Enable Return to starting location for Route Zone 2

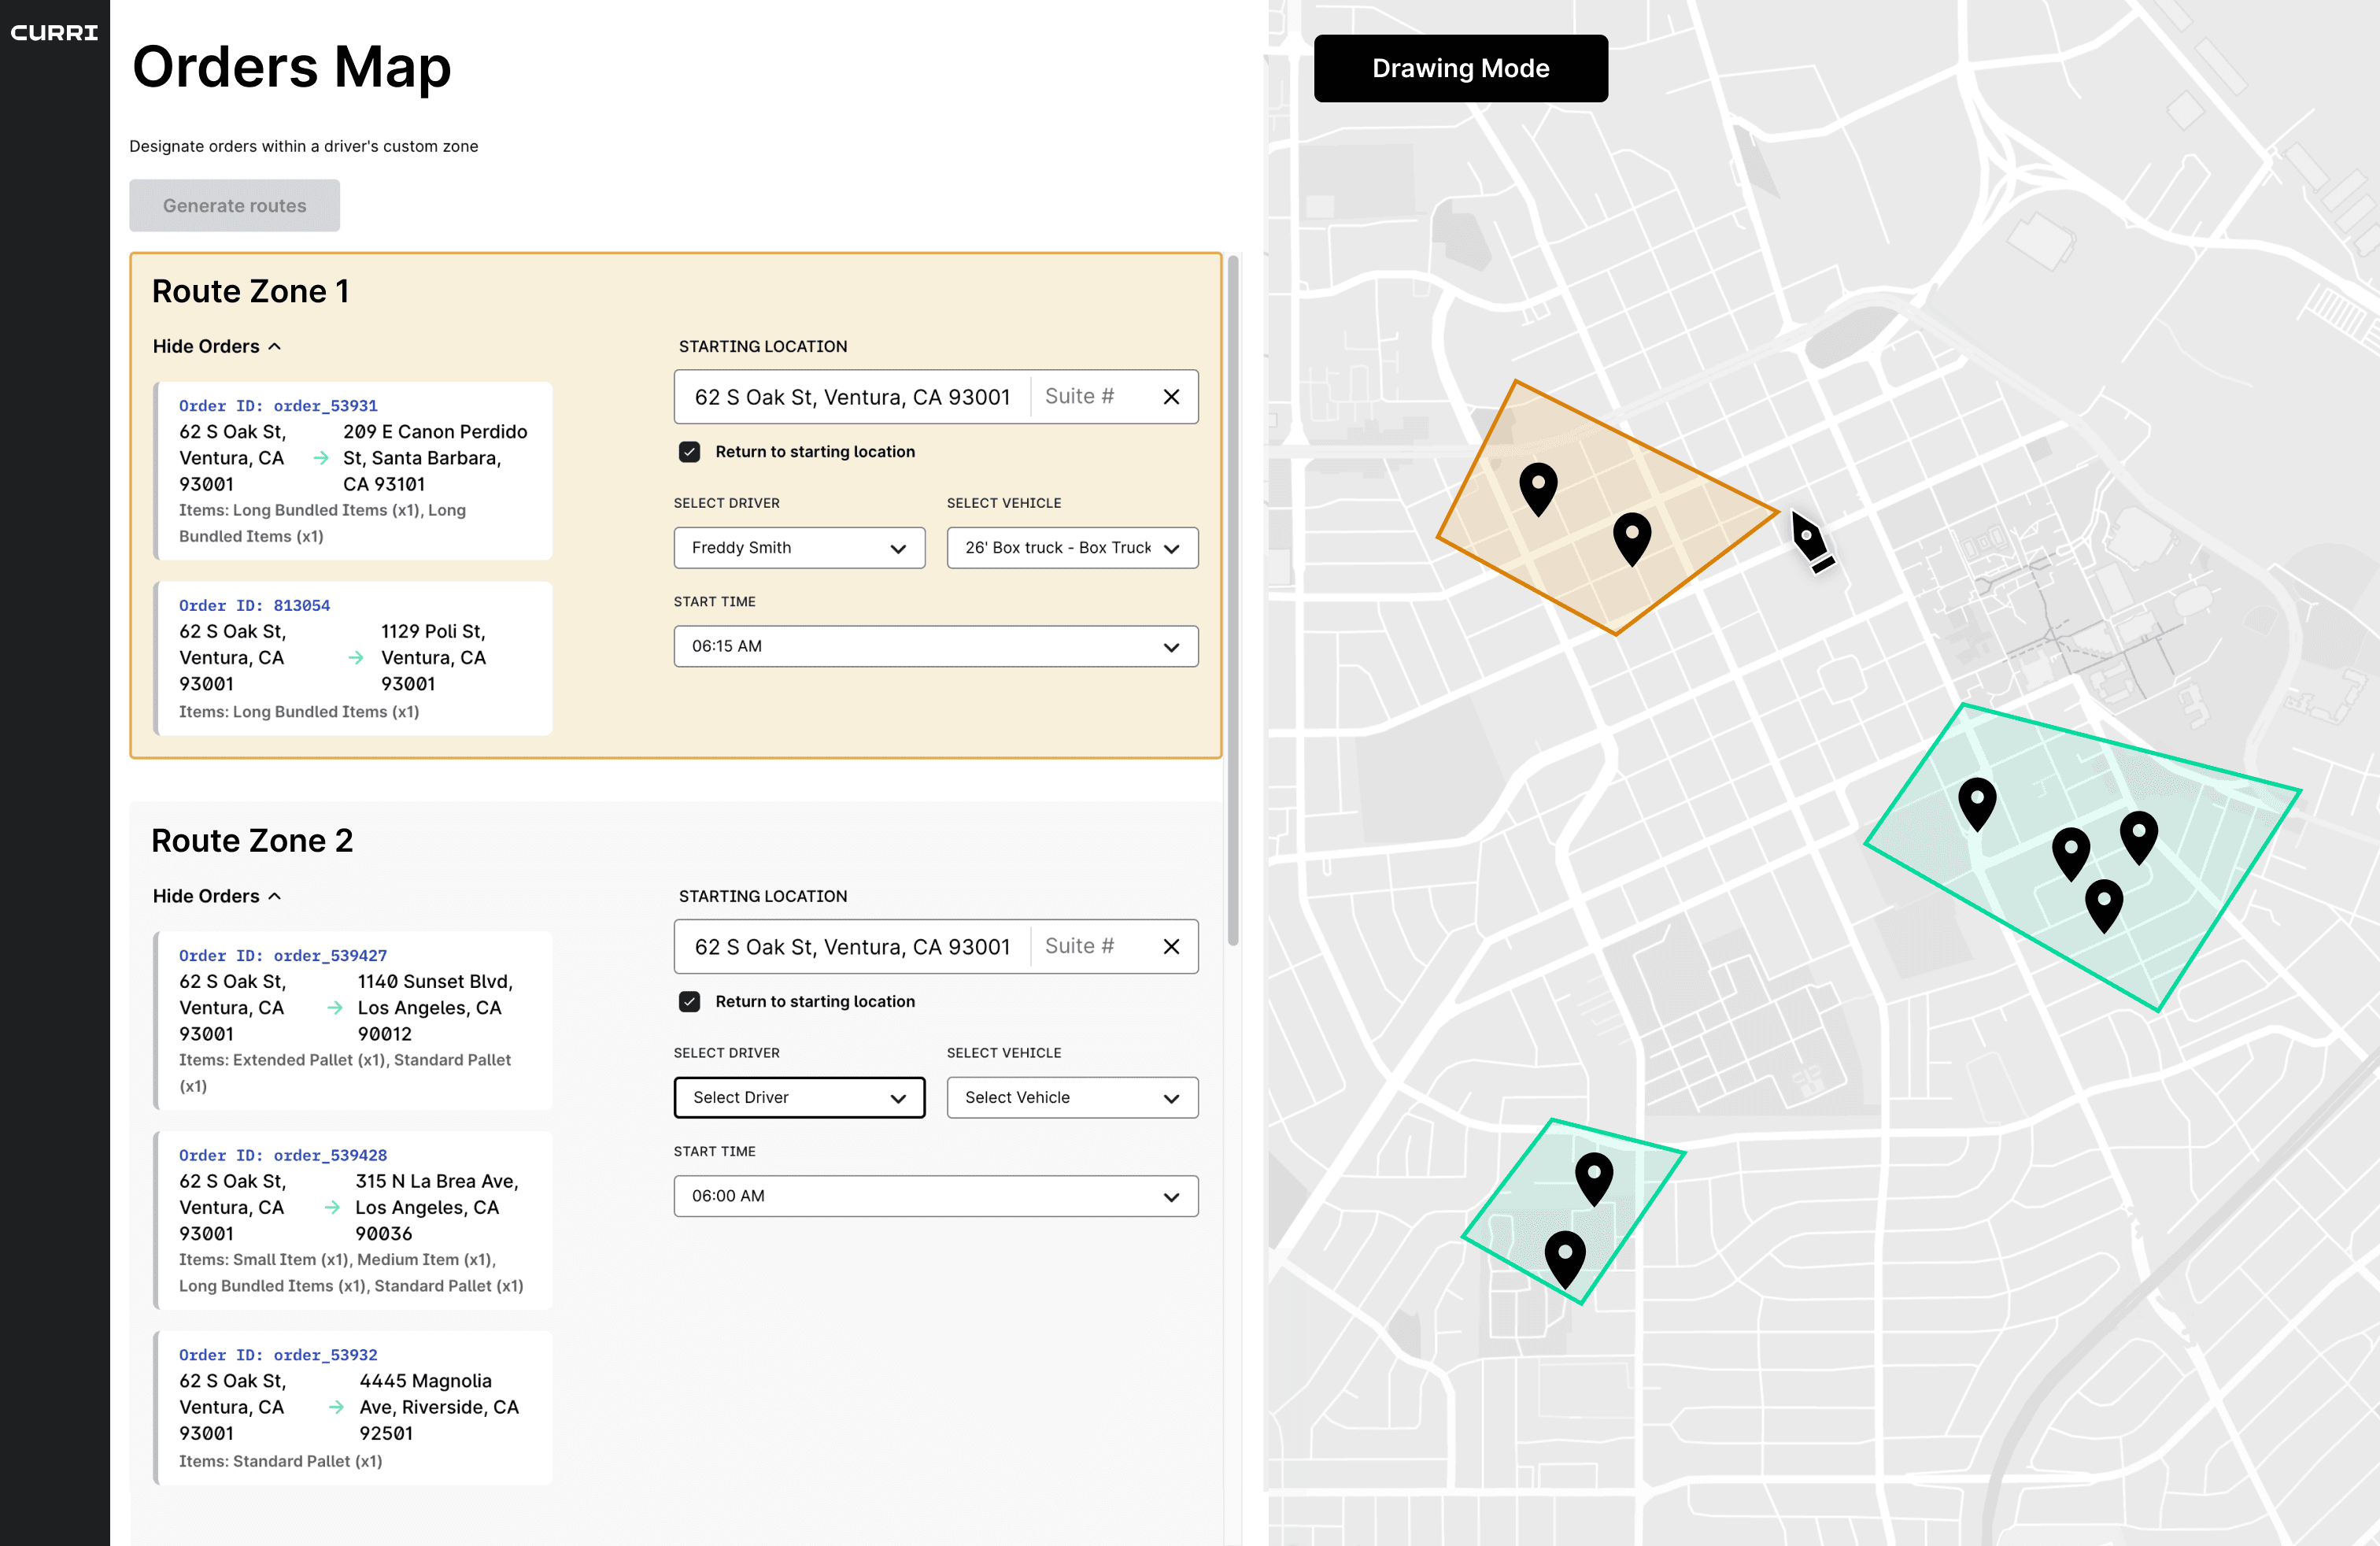tap(690, 1001)
